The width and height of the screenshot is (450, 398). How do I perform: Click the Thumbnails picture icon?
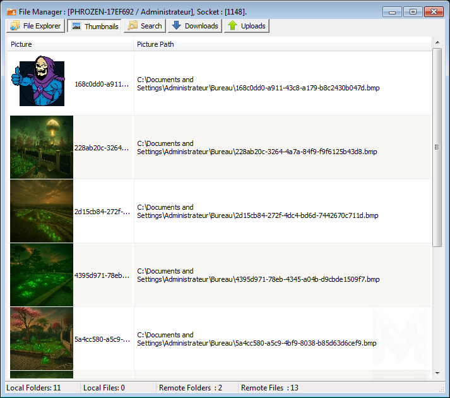click(x=76, y=26)
